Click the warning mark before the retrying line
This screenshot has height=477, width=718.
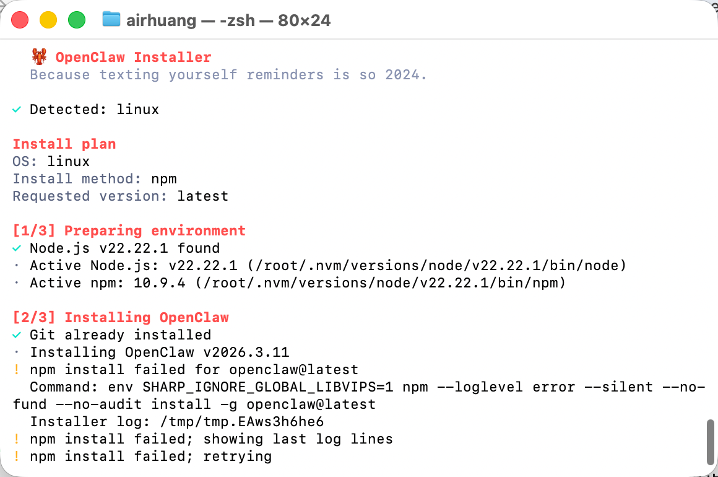(x=17, y=457)
